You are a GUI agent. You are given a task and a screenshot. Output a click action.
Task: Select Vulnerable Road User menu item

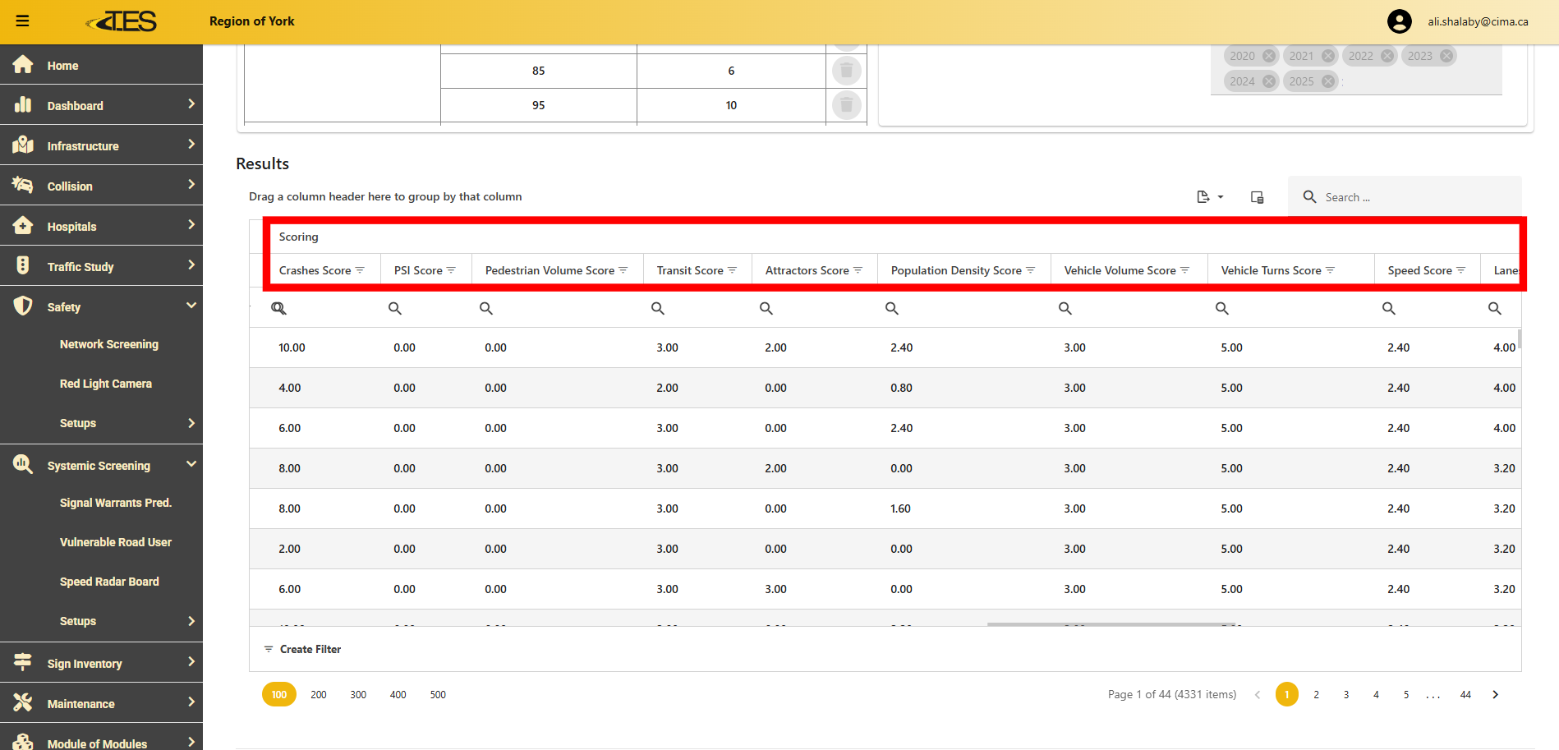pyautogui.click(x=116, y=542)
